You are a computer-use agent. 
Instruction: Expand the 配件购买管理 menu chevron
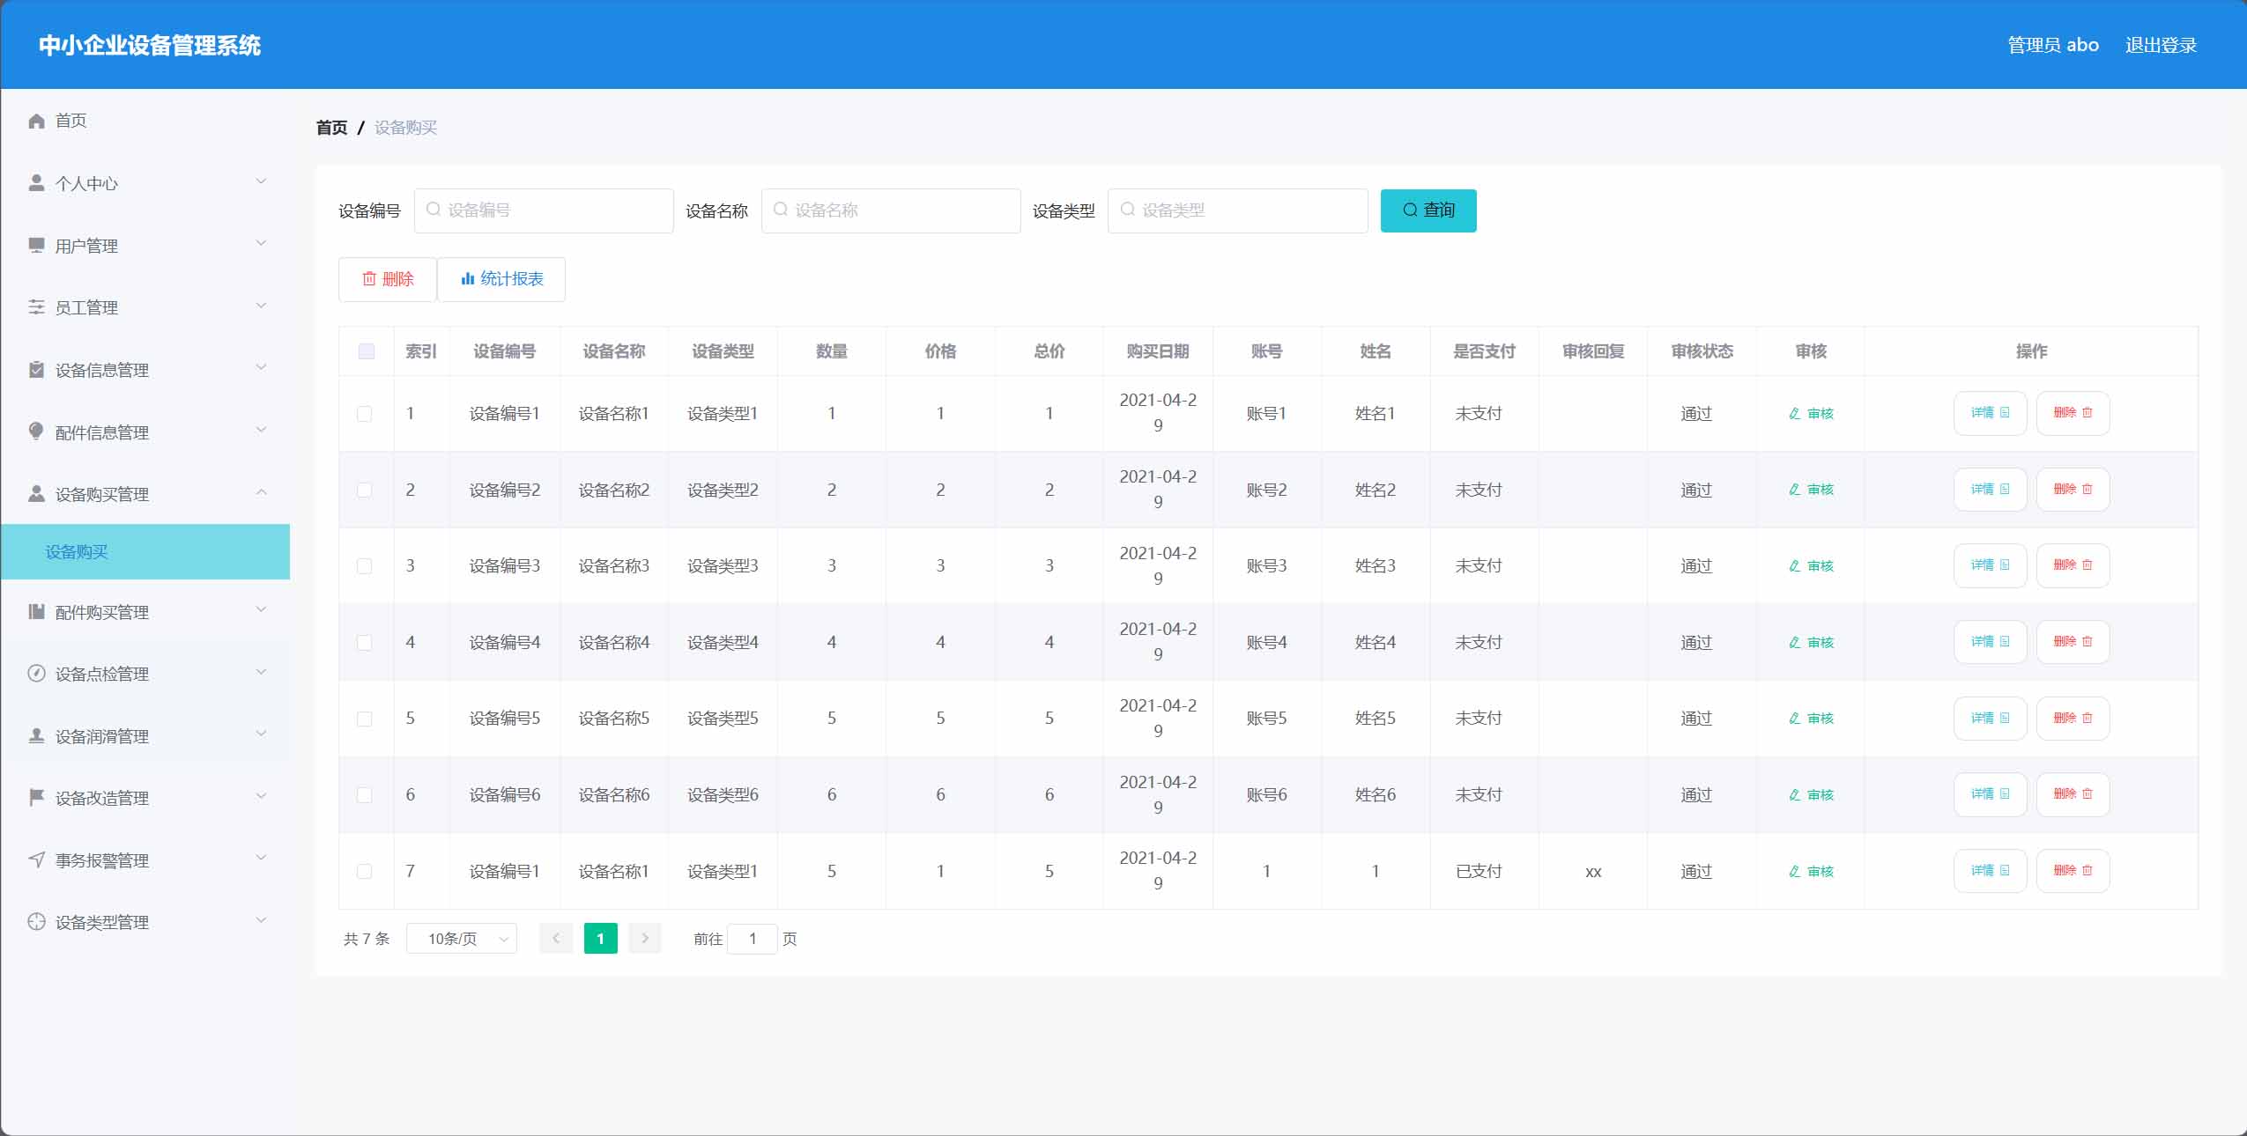[261, 609]
